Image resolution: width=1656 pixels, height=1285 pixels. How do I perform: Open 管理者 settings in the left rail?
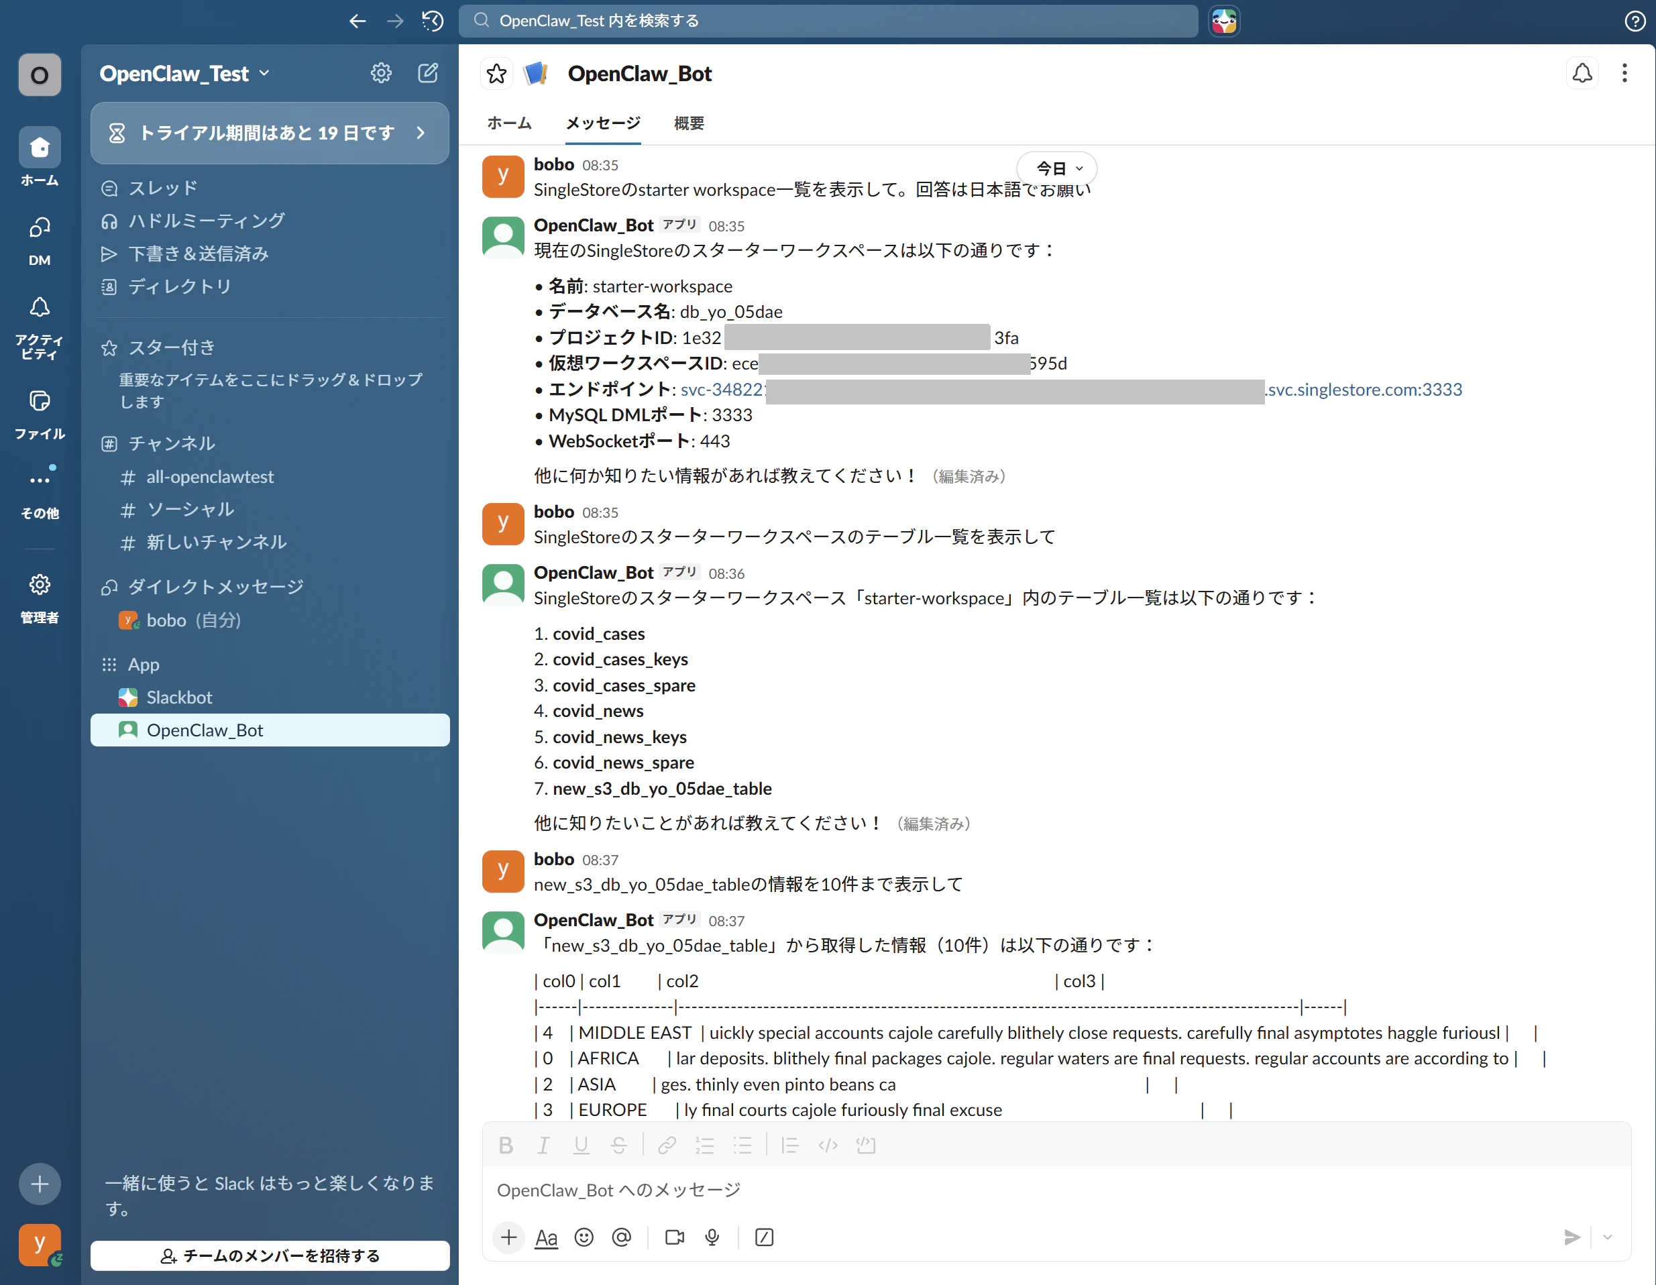(x=40, y=598)
